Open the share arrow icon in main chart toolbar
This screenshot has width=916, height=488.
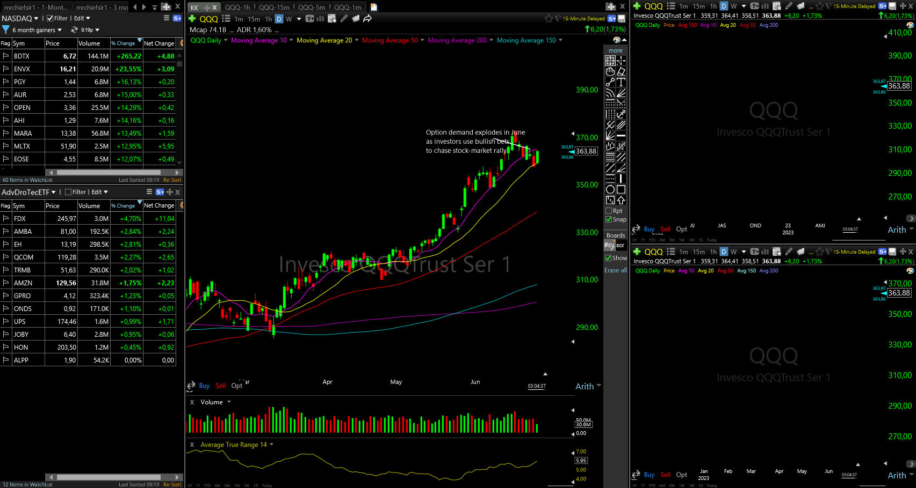[367, 19]
